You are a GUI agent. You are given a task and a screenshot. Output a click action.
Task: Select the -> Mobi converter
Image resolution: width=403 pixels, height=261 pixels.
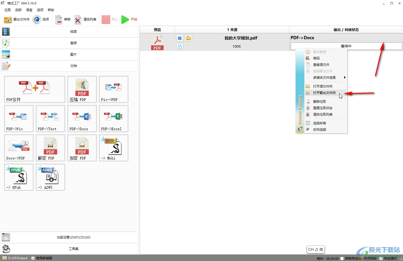tap(114, 148)
